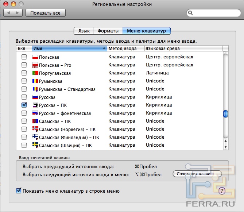244x212 pixels.
Task: Open help with the question mark button
Action: pos(222,190)
